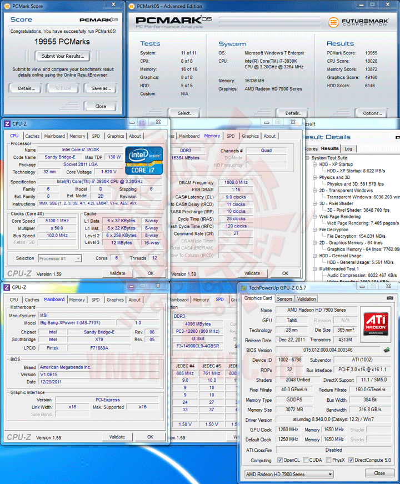
Task: Open the About tab in CPU-Z Processor window
Action: pyautogui.click(x=135, y=136)
